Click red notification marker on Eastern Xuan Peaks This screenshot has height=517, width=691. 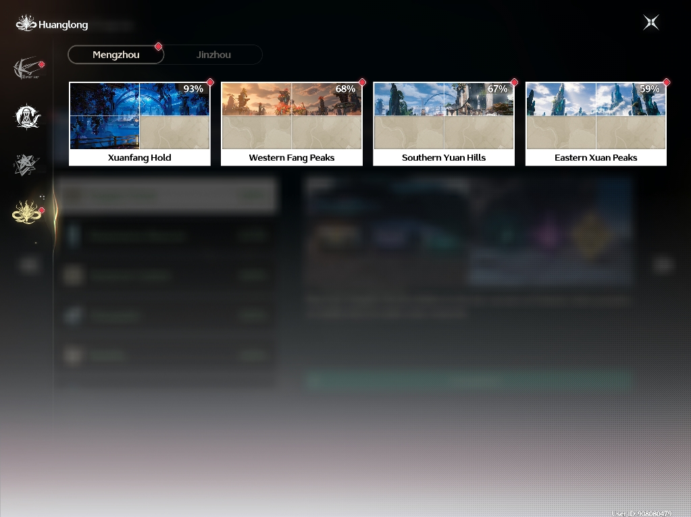click(666, 82)
